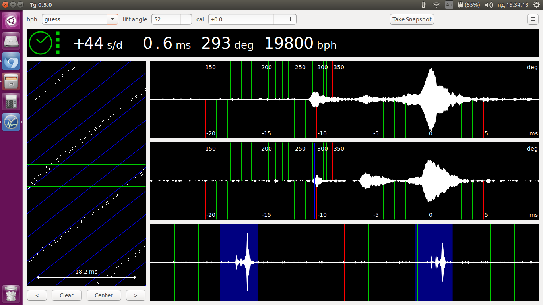Click the left highlighted beat in bottom waveform
The height and width of the screenshot is (305, 543).
click(x=239, y=262)
